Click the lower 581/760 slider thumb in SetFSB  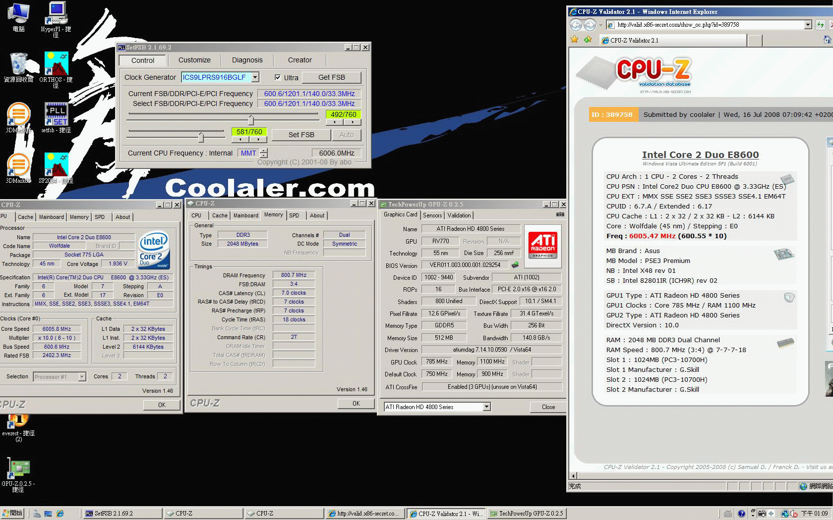click(x=201, y=137)
